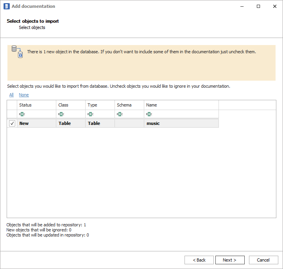This screenshot has width=283, height=269.
Task: Select the music row name cell
Action: click(181, 123)
